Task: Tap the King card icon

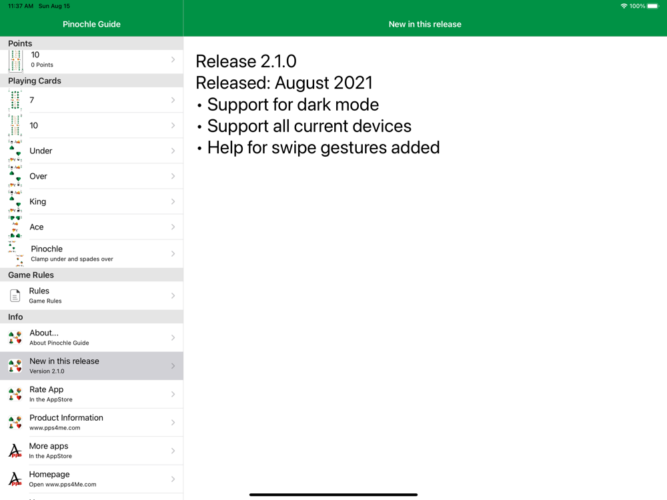Action: 15,201
